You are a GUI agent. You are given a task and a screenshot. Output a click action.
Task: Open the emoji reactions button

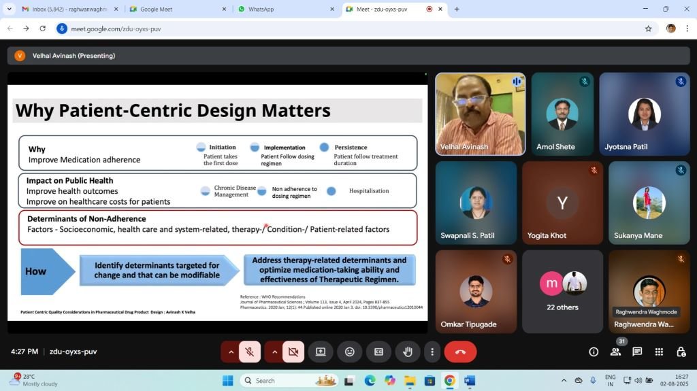point(350,352)
